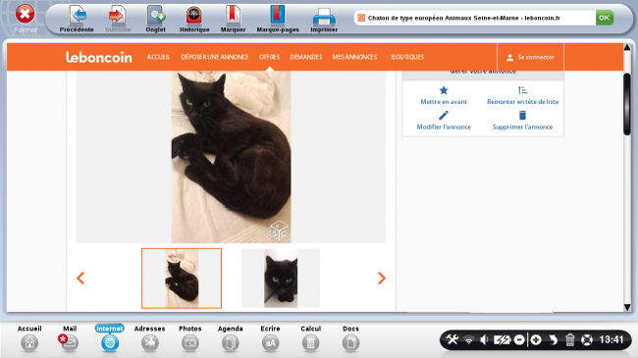Image resolution: width=638 pixels, height=358 pixels.
Task: Click the 13:41 clock
Action: tap(611, 339)
